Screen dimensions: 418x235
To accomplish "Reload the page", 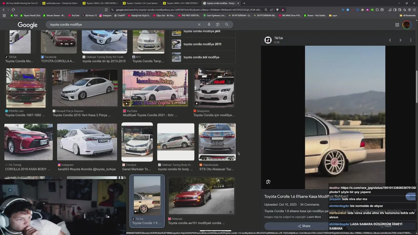I will [13, 10].
